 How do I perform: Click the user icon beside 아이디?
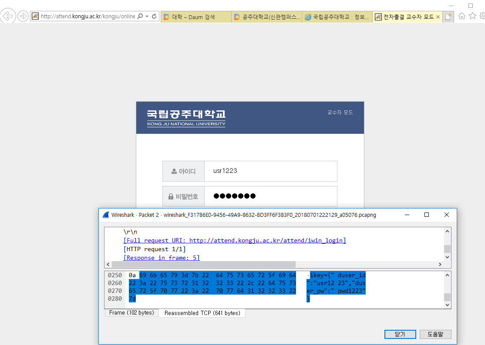click(174, 171)
